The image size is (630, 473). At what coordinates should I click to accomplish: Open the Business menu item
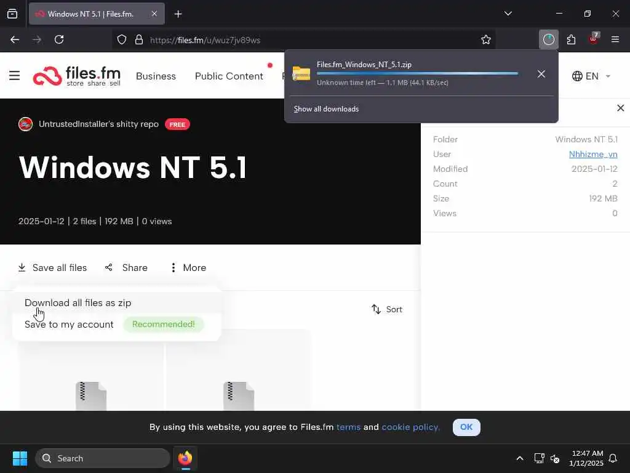point(156,76)
